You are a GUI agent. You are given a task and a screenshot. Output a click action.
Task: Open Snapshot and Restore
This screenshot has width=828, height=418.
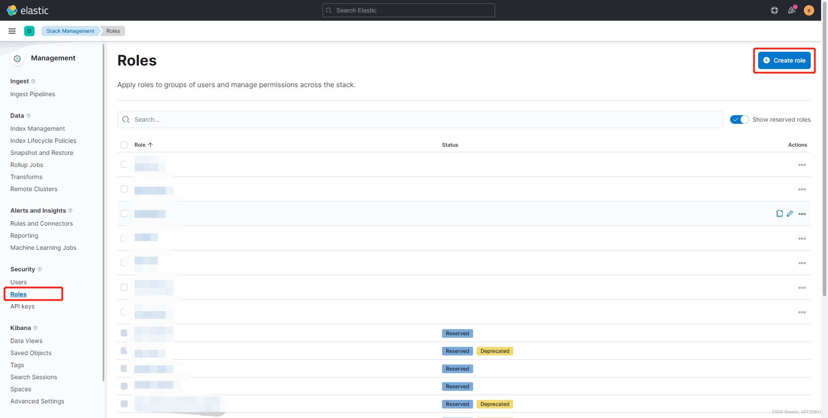pyautogui.click(x=42, y=153)
